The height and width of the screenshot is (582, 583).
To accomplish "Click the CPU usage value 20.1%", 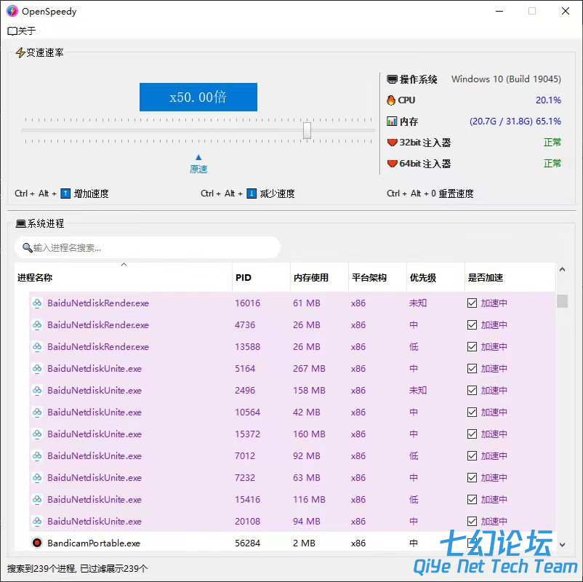I will pyautogui.click(x=548, y=100).
